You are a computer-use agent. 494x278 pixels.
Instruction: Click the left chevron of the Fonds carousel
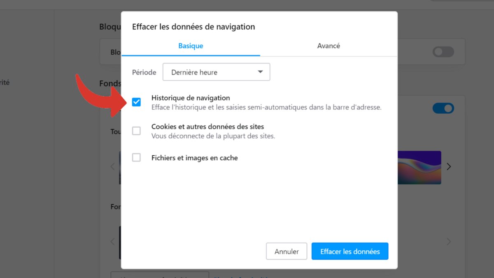112,166
